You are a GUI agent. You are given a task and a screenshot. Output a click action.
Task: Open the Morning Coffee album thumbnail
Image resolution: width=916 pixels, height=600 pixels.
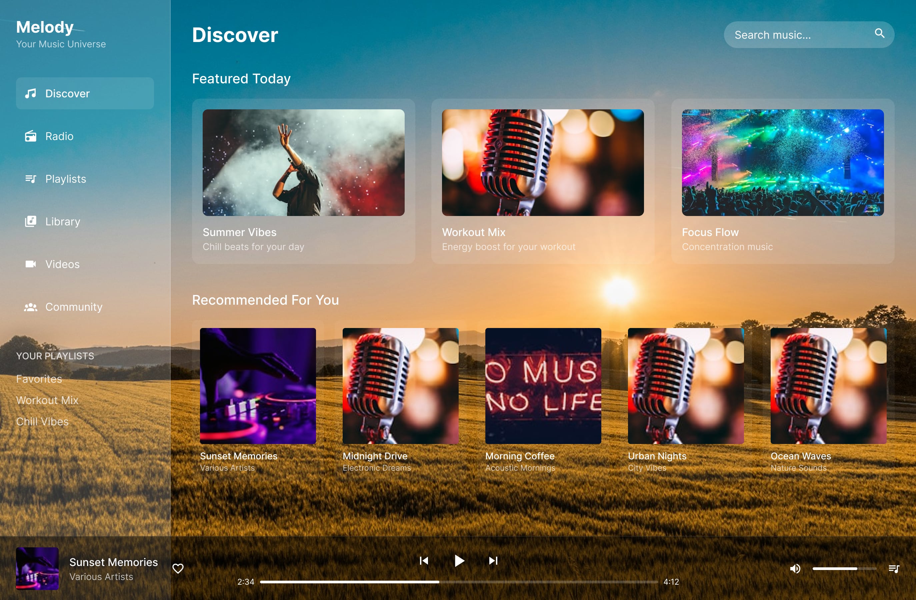tap(543, 386)
